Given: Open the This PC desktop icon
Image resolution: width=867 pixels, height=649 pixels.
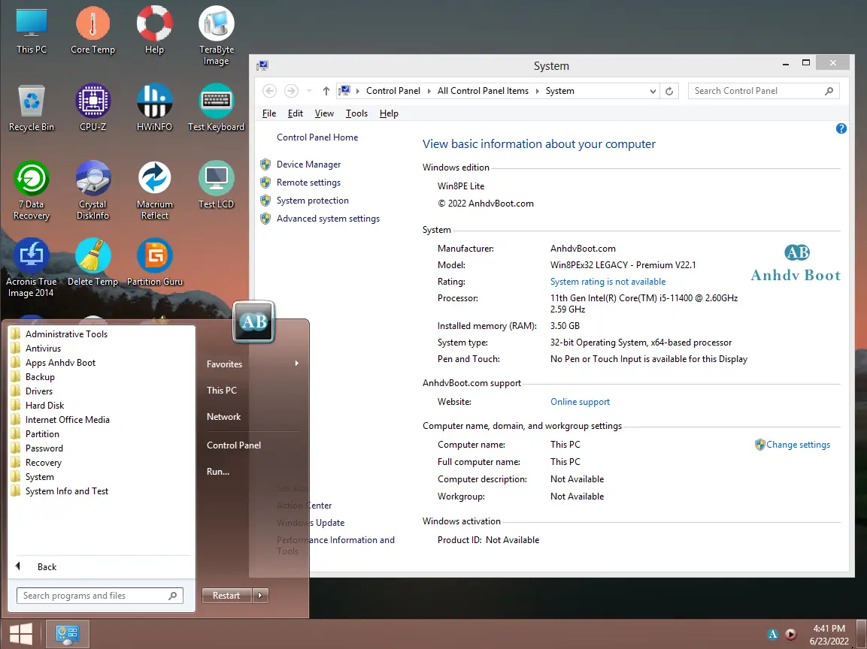Looking at the screenshot, I should 32,30.
